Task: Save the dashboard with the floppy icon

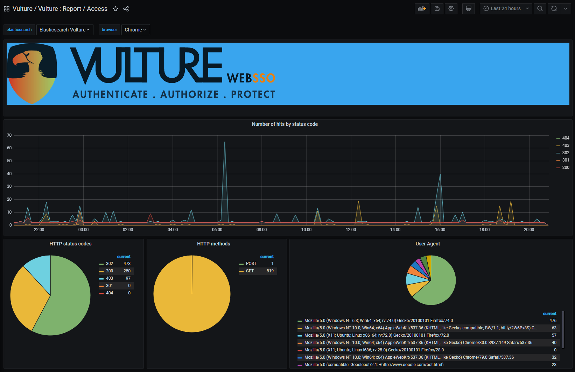Action: tap(437, 9)
